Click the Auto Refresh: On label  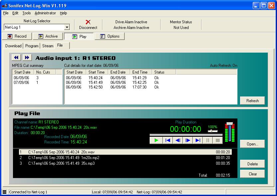[x=223, y=66]
